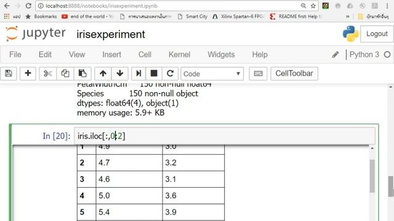This screenshot has width=394, height=221.
Task: Click the In [20] code input cell
Action: (x=224, y=136)
